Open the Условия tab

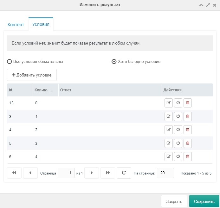click(41, 24)
